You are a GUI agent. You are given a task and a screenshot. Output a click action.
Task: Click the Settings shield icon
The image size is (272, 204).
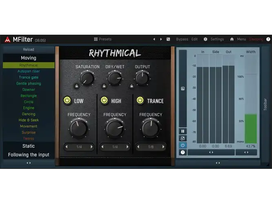pos(206,39)
